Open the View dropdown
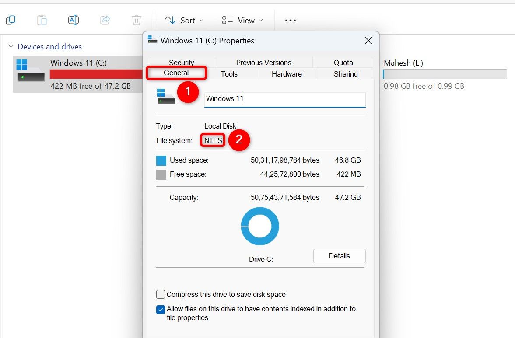Image resolution: width=515 pixels, height=338 pixels. coord(241,20)
